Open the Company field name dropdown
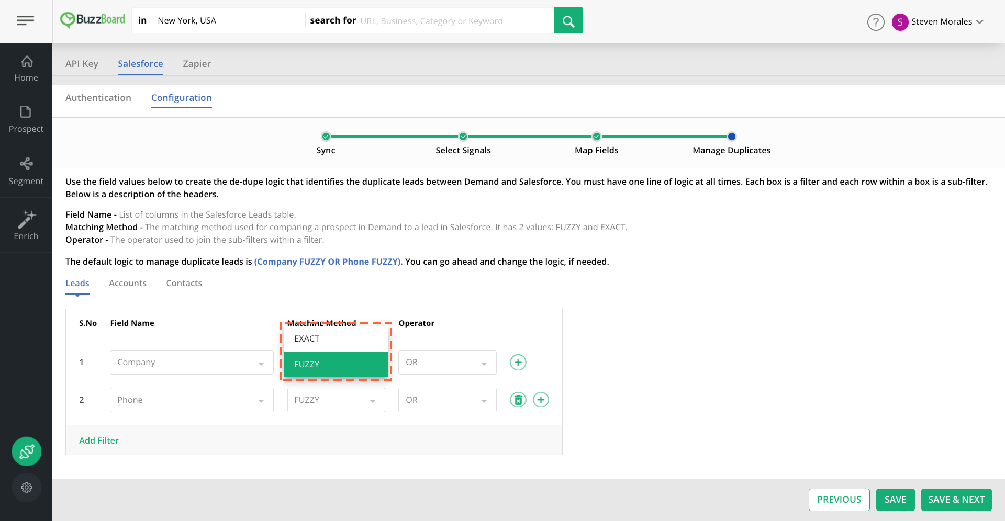1005x521 pixels. tap(192, 363)
